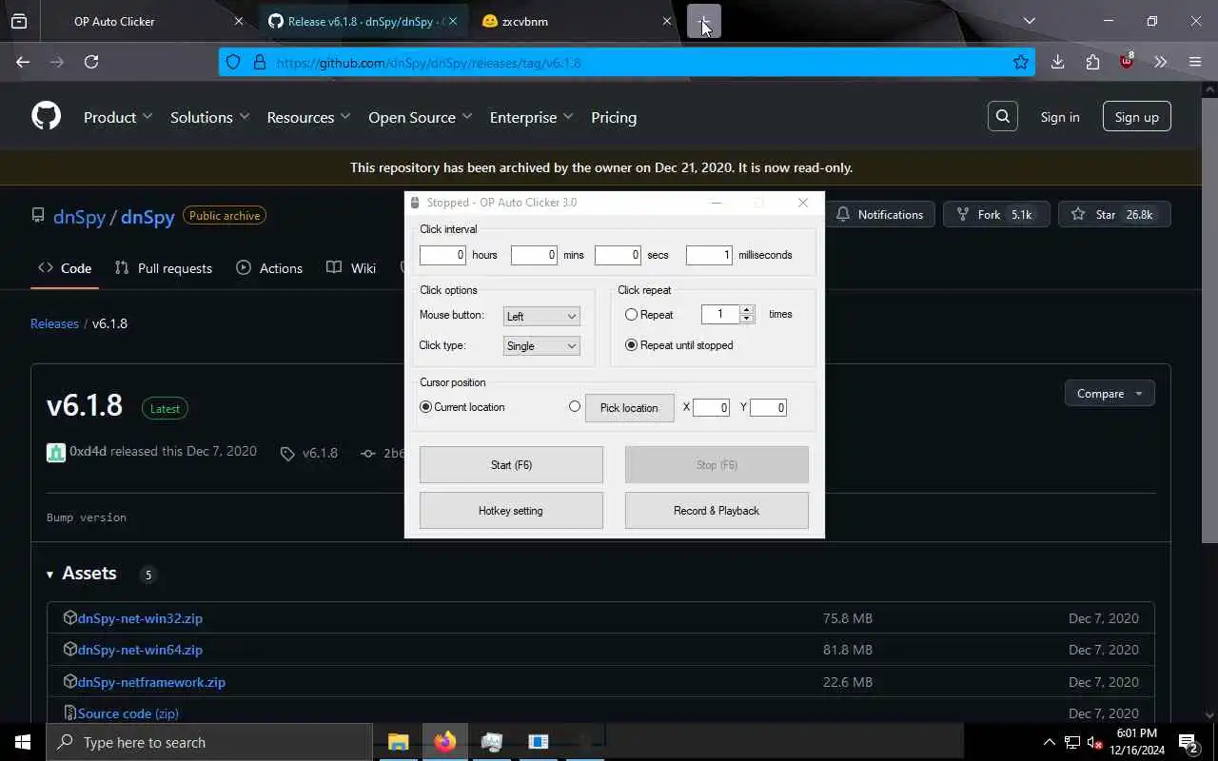Click the Notifications bell button
1218x761 pixels.
[x=879, y=214]
